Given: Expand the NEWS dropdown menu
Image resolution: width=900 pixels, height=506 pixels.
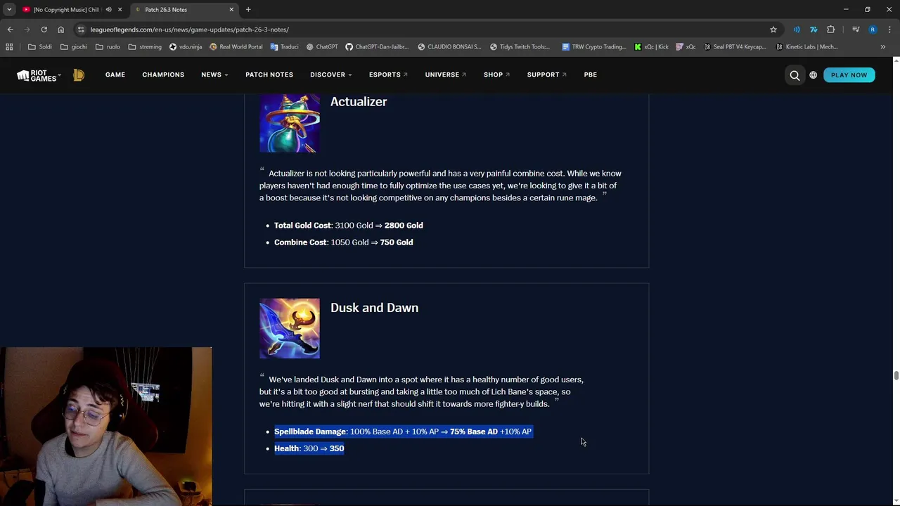Looking at the screenshot, I should pyautogui.click(x=214, y=74).
